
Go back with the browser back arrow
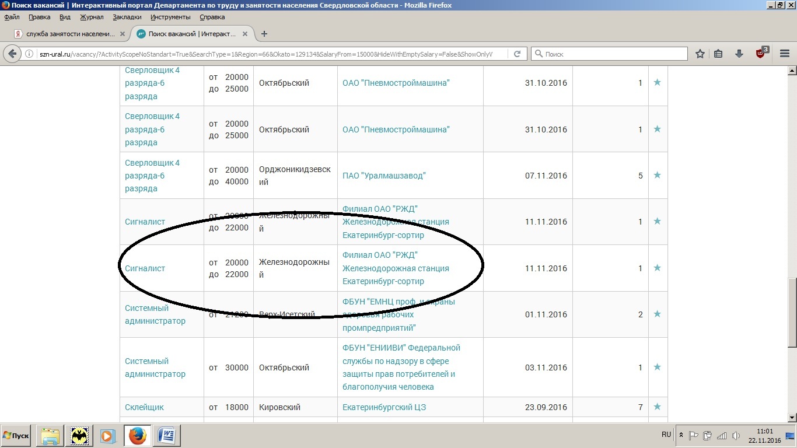(12, 54)
